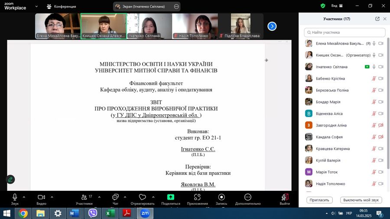Toggle microphone for Елена Михайловна Вакуль
Viewport: 390px width, 219px height.
coord(374,43)
